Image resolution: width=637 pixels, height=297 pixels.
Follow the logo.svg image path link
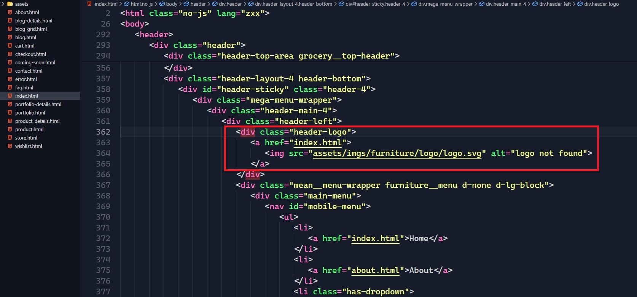click(397, 153)
